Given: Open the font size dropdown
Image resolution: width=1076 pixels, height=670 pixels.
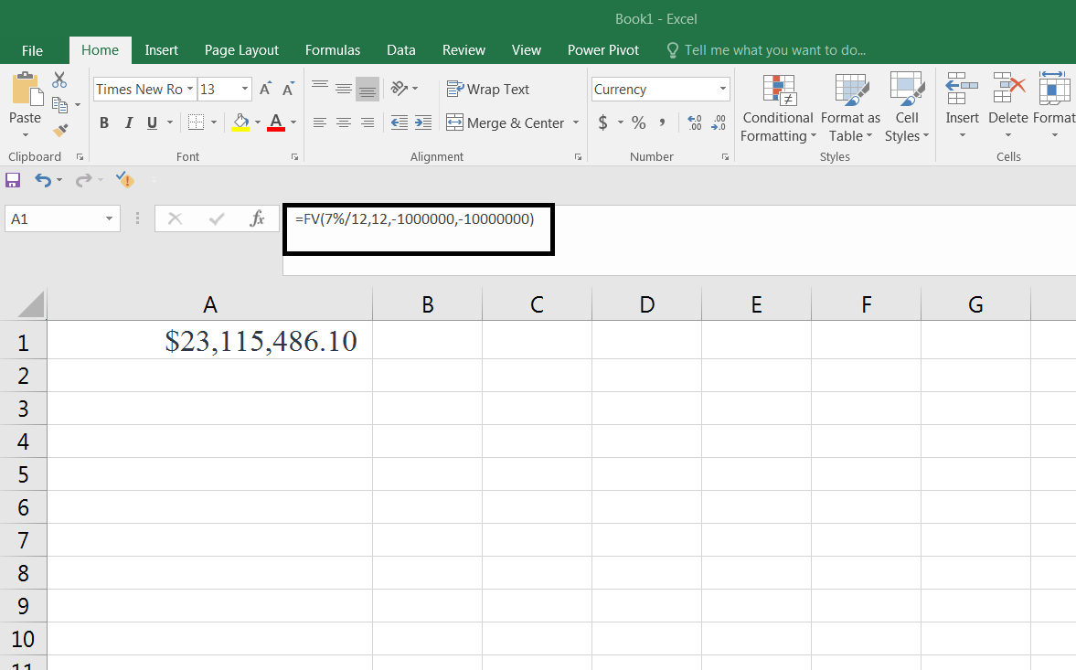Looking at the screenshot, I should (245, 90).
